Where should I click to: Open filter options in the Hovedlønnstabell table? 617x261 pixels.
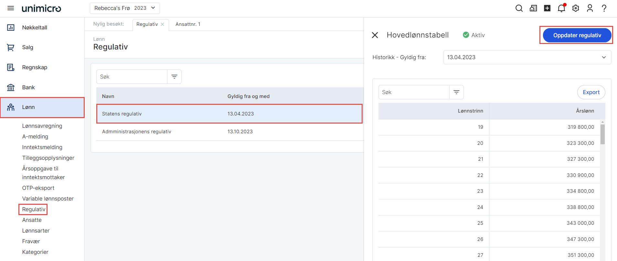(456, 92)
